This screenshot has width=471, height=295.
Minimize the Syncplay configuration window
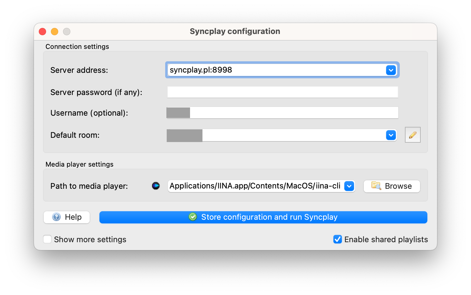point(55,32)
